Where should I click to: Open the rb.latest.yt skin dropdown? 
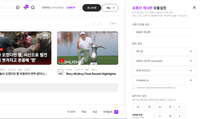tap(164, 80)
